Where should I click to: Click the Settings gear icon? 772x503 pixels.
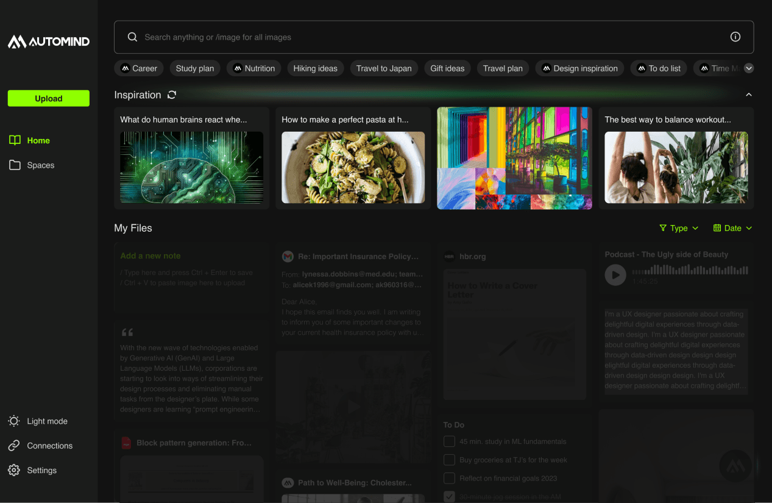[14, 470]
